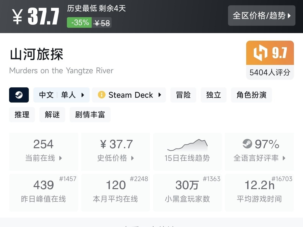Click the 推理 detective tag
This screenshot has width=303, height=227.
tap(22, 115)
